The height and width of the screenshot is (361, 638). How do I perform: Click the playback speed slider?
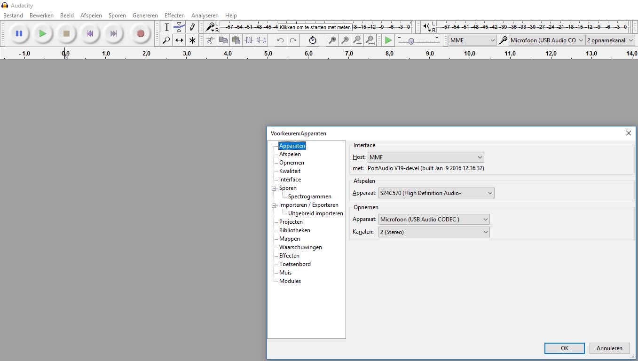tap(411, 41)
